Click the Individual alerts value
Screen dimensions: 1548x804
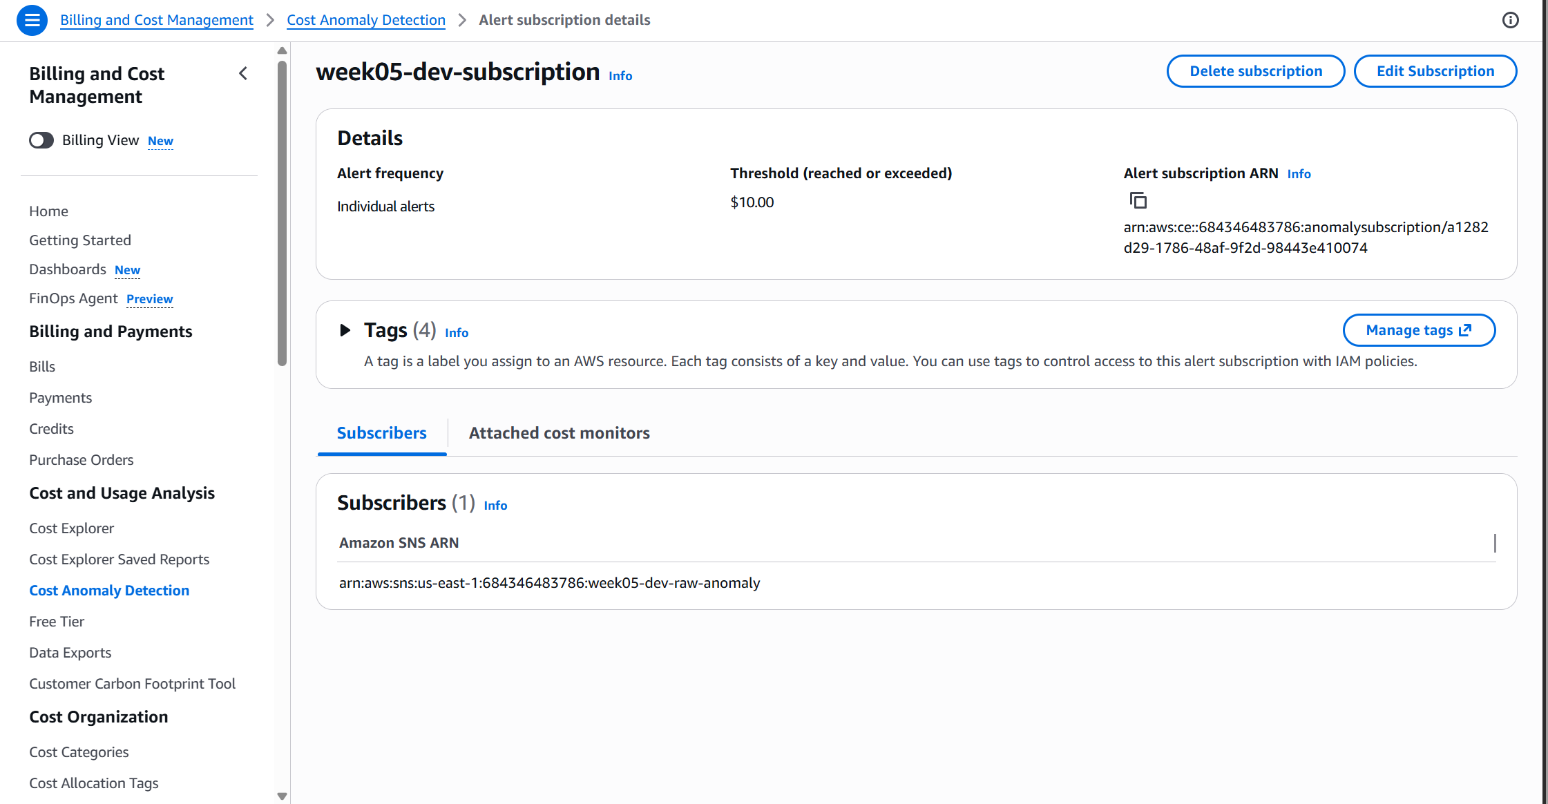[x=386, y=207]
